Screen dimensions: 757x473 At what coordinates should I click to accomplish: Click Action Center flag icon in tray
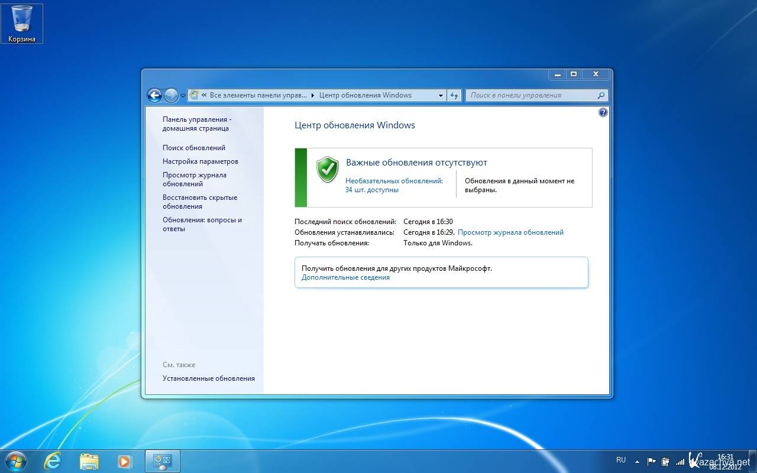651,461
